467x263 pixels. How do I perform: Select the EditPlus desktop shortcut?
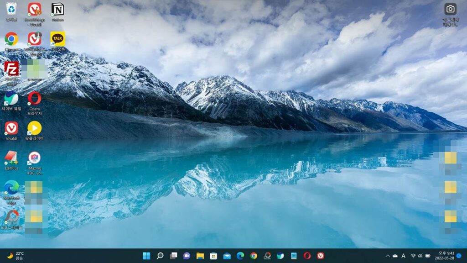point(11,158)
